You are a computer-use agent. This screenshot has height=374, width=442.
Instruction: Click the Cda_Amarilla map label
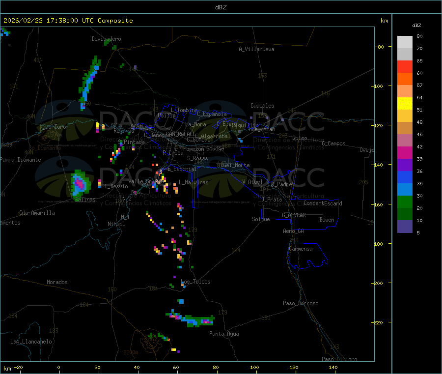(37, 213)
